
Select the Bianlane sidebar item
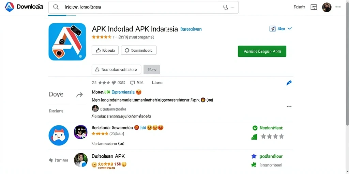pyautogui.click(x=56, y=111)
